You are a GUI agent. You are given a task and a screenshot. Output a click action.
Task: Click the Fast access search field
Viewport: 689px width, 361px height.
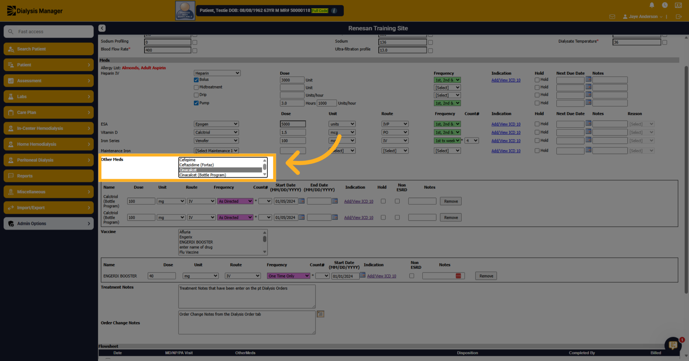(x=49, y=32)
